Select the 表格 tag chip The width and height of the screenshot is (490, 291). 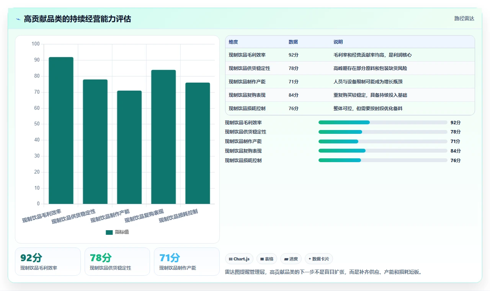coord(267,259)
